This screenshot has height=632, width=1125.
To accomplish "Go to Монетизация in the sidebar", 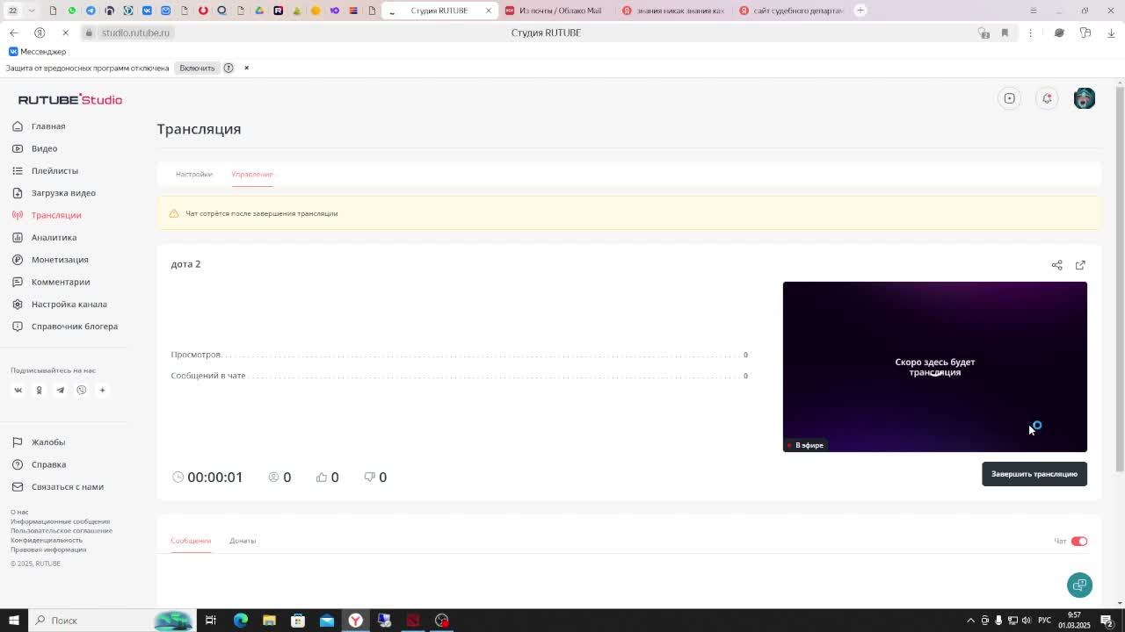I will [x=60, y=260].
